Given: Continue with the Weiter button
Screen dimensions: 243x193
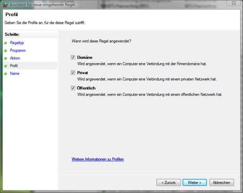Looking at the screenshot, I should [x=194, y=182].
